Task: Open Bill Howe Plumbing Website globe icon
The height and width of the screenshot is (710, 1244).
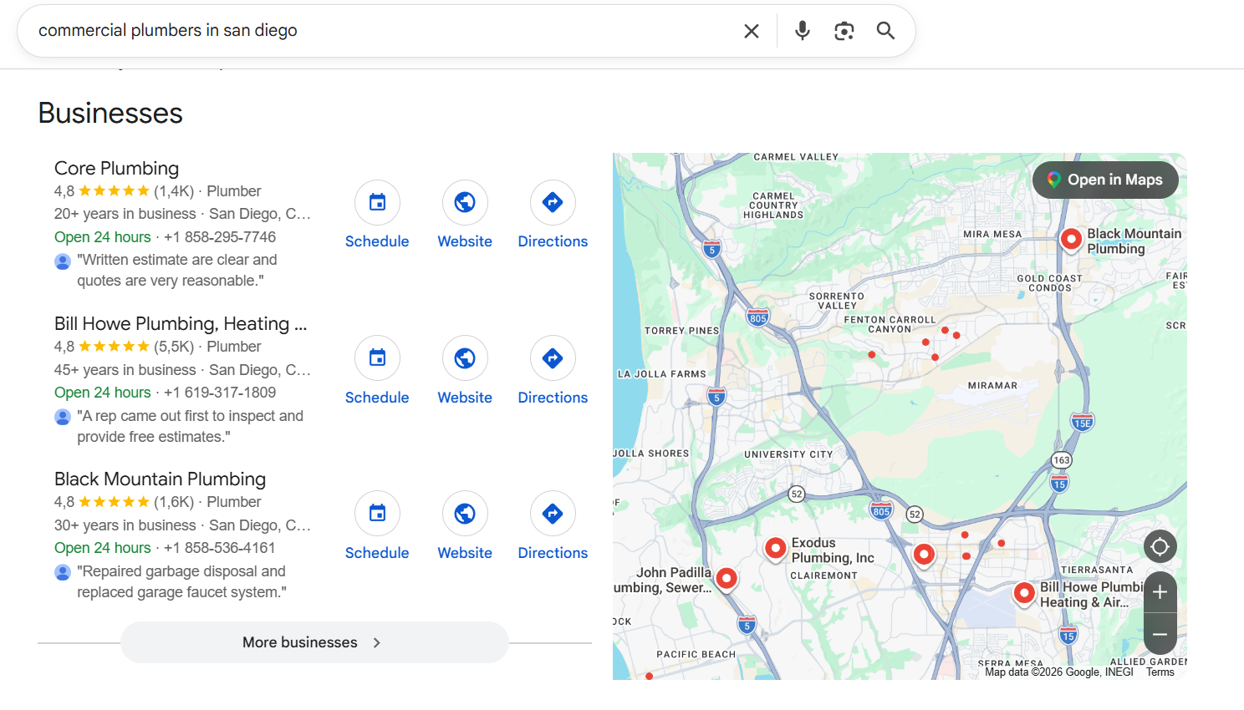Action: click(465, 358)
